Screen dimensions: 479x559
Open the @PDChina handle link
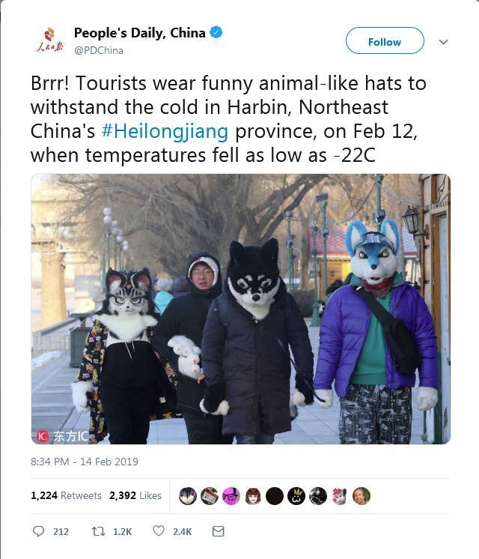click(x=99, y=51)
